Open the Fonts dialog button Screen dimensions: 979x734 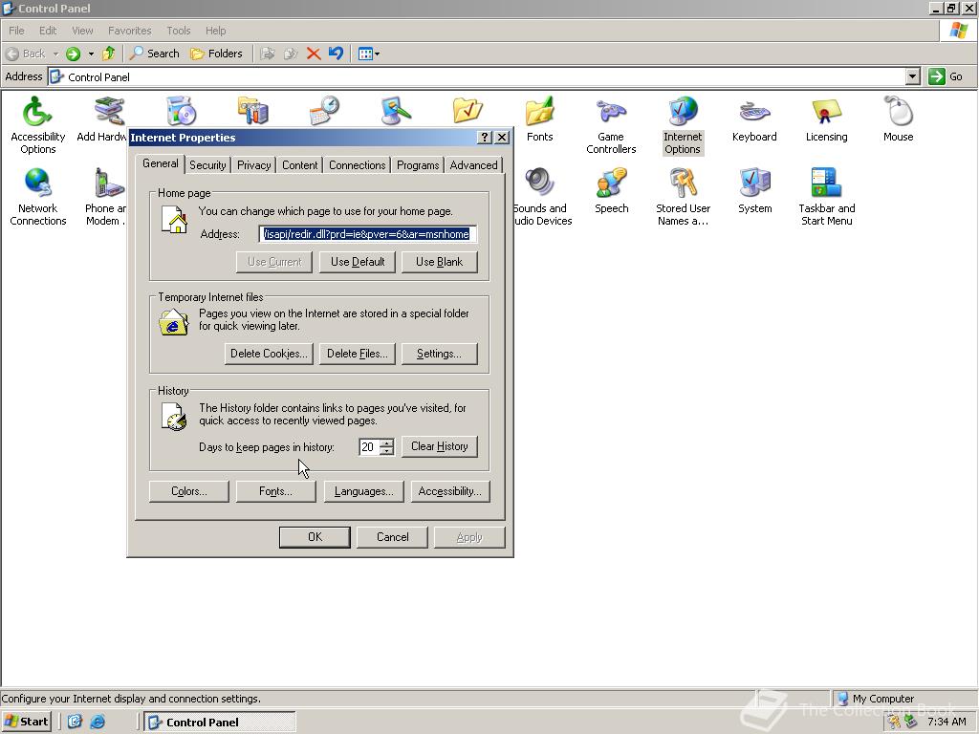tap(275, 492)
